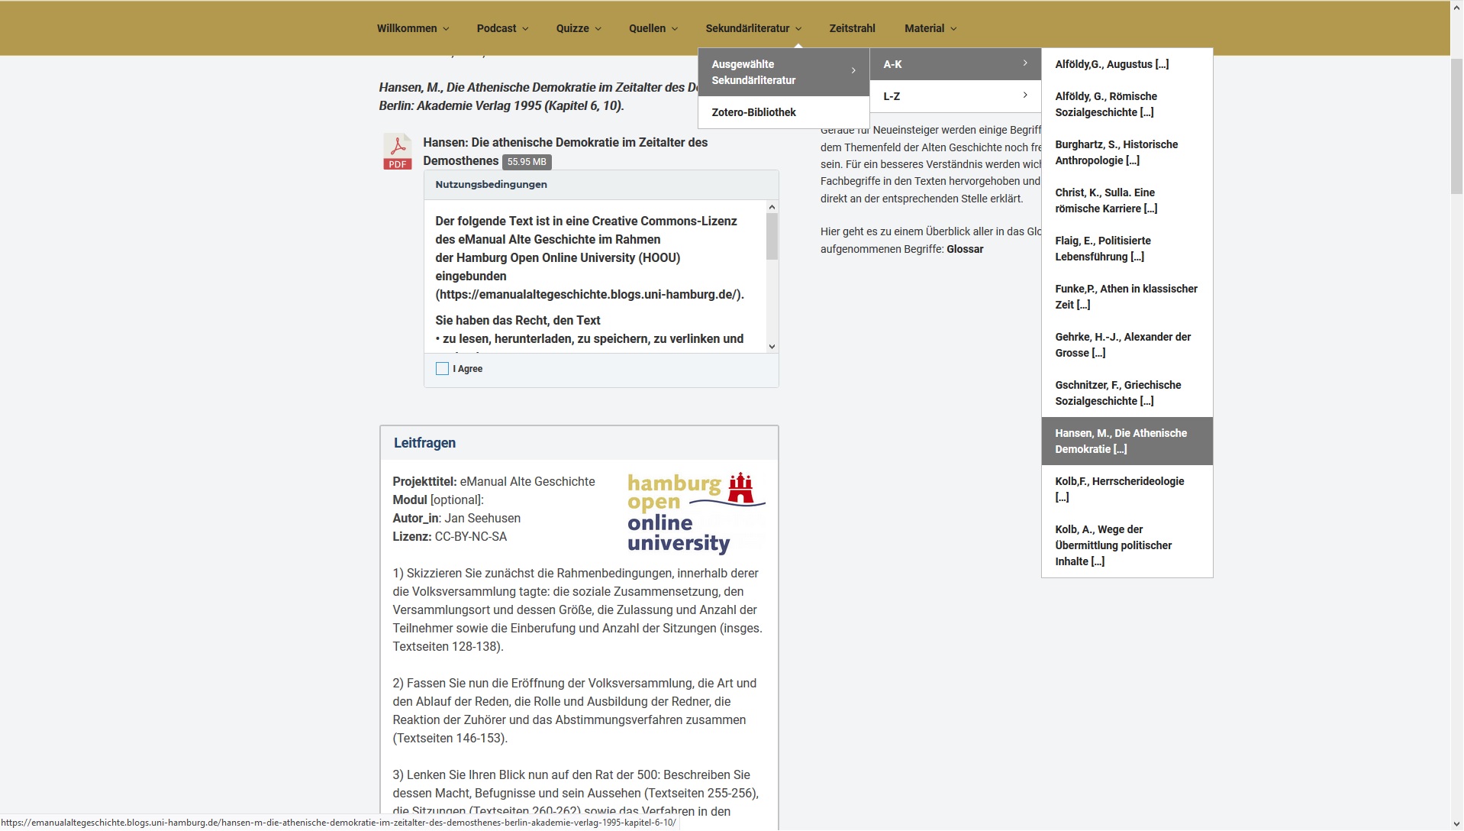Click the Hamburg Open Online University logo

click(695, 512)
